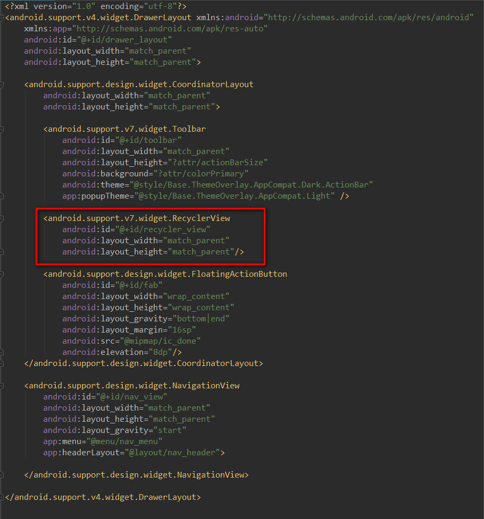Click the "?attr/colorPrimary" background value
The height and width of the screenshot is (519, 484).
point(201,174)
